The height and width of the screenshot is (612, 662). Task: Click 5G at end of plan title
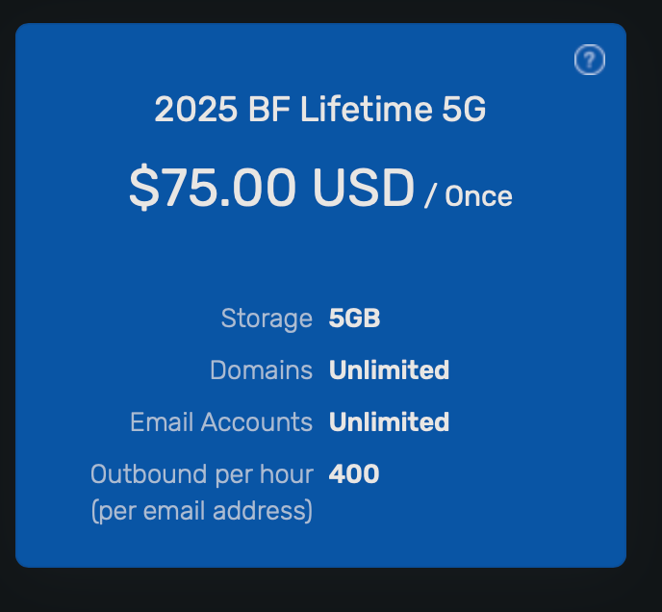click(x=464, y=111)
